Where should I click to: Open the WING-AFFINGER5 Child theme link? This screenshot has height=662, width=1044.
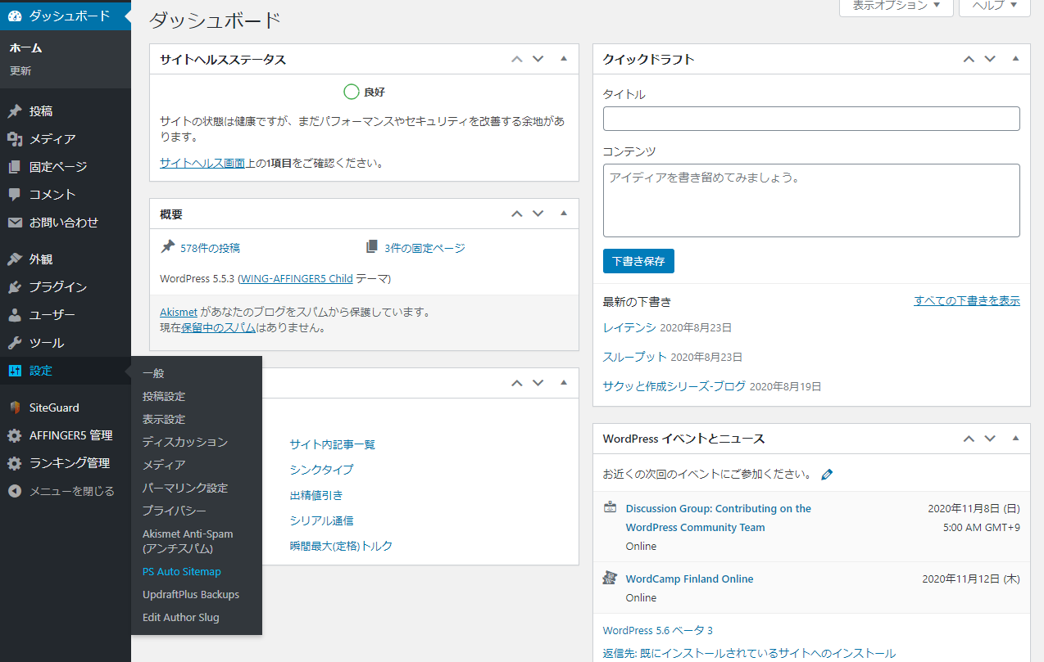coord(297,278)
